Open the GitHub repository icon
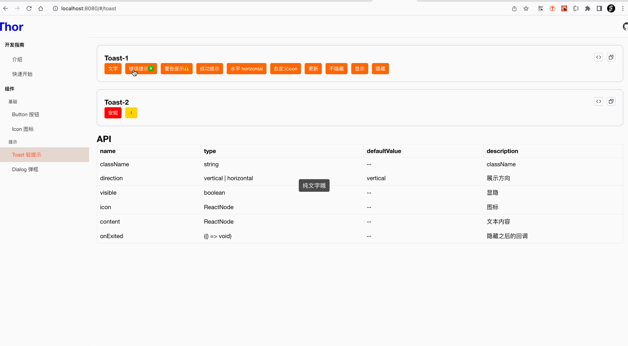628x346 pixels. 625,26
